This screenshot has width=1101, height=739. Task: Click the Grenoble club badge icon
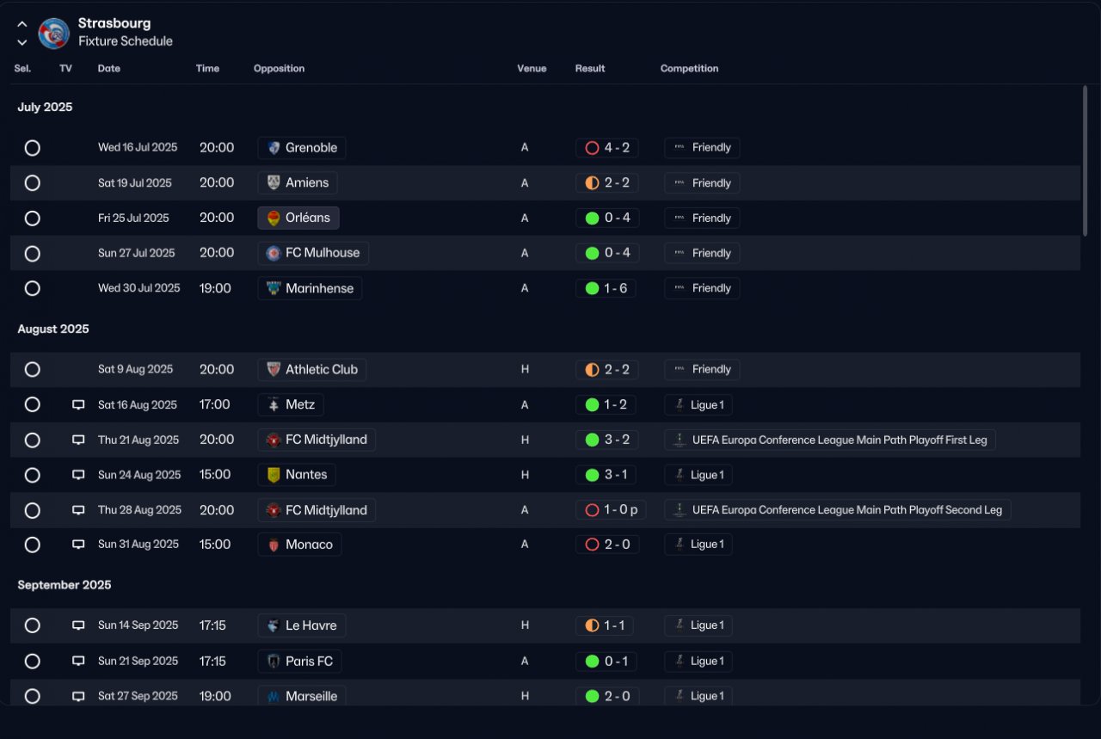(274, 148)
